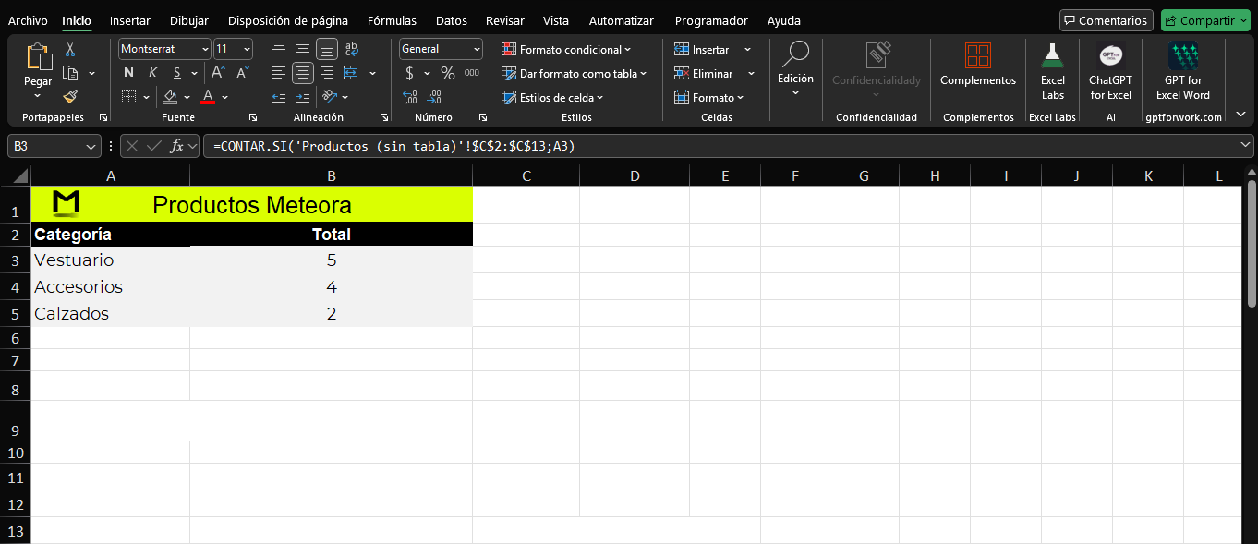1258x544 pixels.
Task: Click the Wrap Text icon
Action: [x=351, y=49]
